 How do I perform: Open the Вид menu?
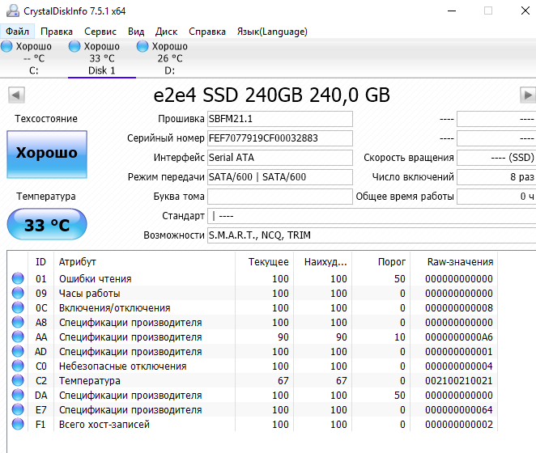pyautogui.click(x=136, y=32)
